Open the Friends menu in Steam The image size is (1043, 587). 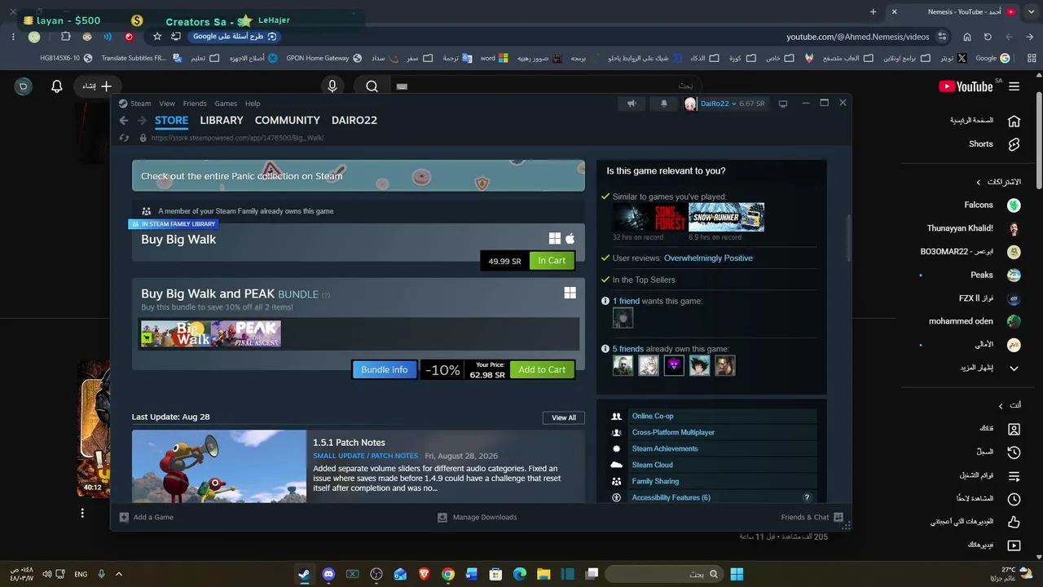click(x=195, y=104)
